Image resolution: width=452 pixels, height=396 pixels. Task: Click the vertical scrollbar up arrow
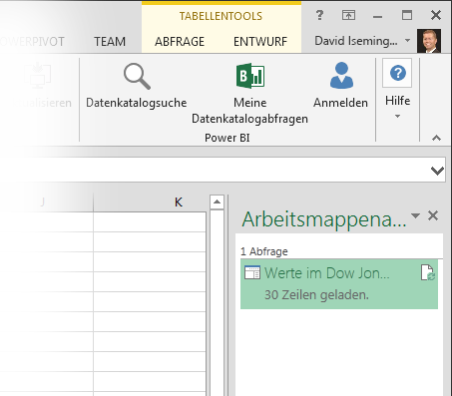(x=217, y=201)
